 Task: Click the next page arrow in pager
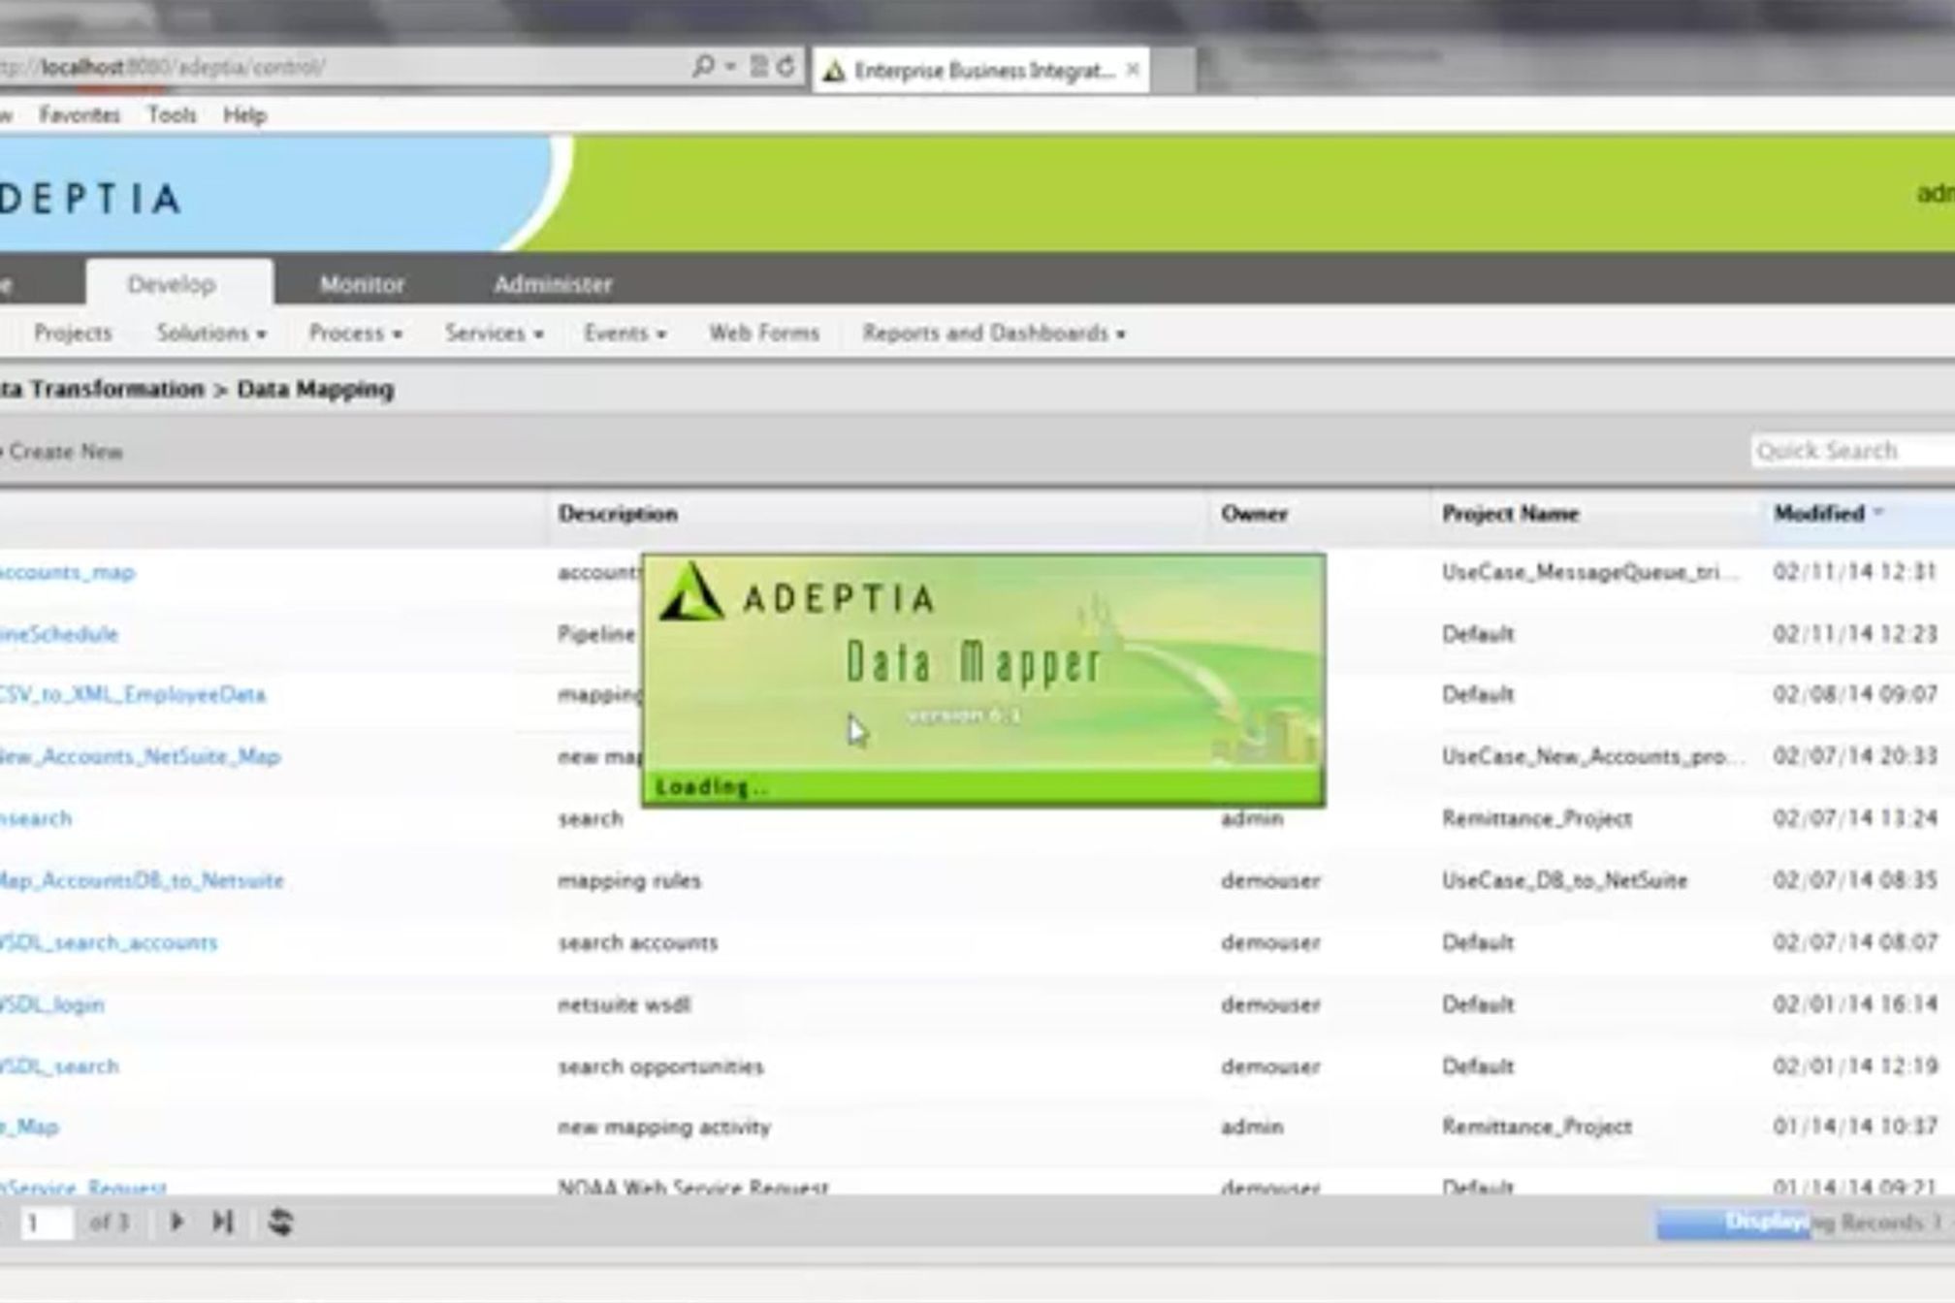[176, 1222]
